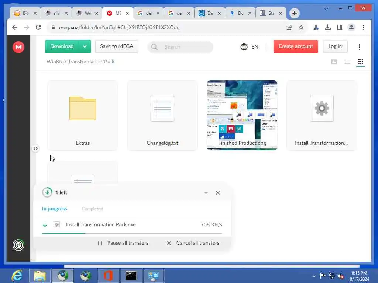Click Save to MEGA button
This screenshot has width=378, height=283.
[x=116, y=46]
